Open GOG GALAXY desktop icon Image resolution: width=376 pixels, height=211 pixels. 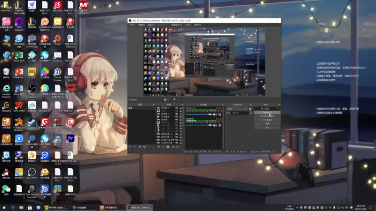click(x=19, y=24)
